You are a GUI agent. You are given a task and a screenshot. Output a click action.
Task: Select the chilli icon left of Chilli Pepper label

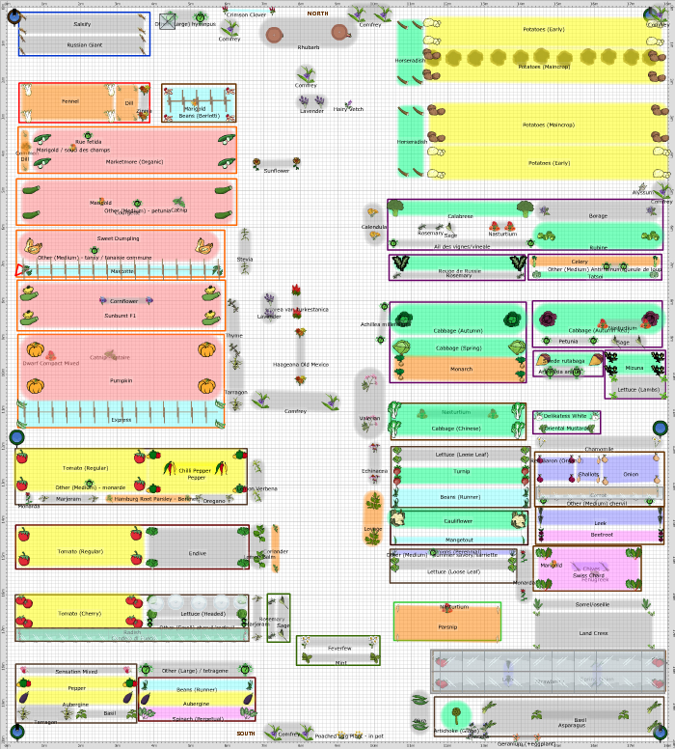[x=170, y=468]
